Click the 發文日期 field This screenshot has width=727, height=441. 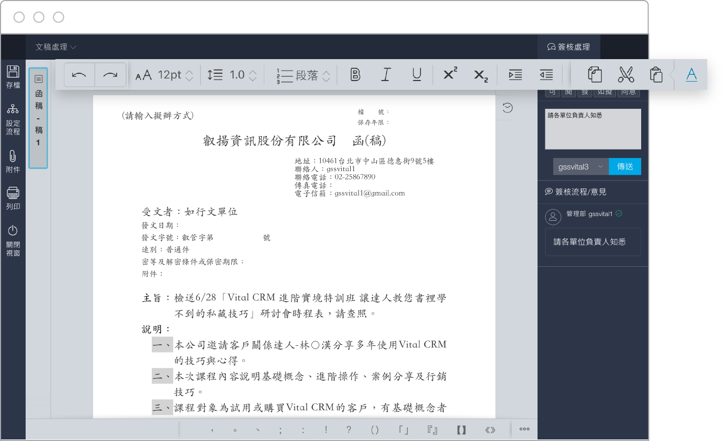point(161,225)
